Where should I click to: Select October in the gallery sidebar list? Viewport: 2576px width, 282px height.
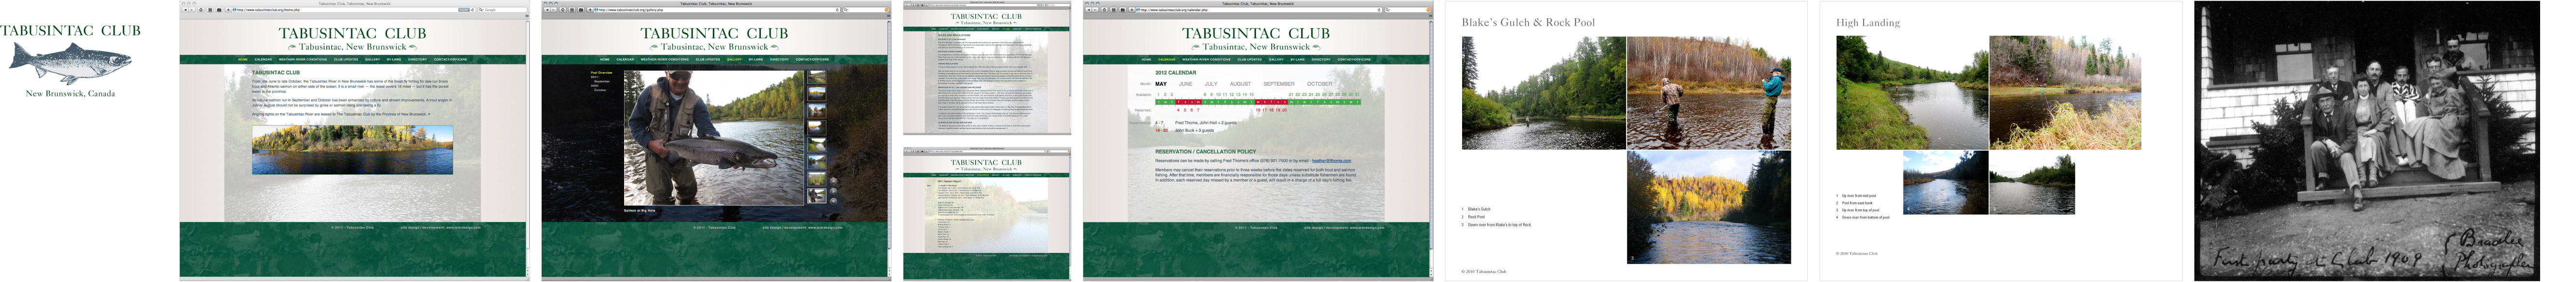[600, 89]
